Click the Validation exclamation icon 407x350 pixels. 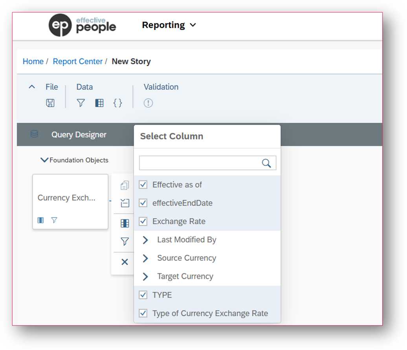pyautogui.click(x=148, y=103)
